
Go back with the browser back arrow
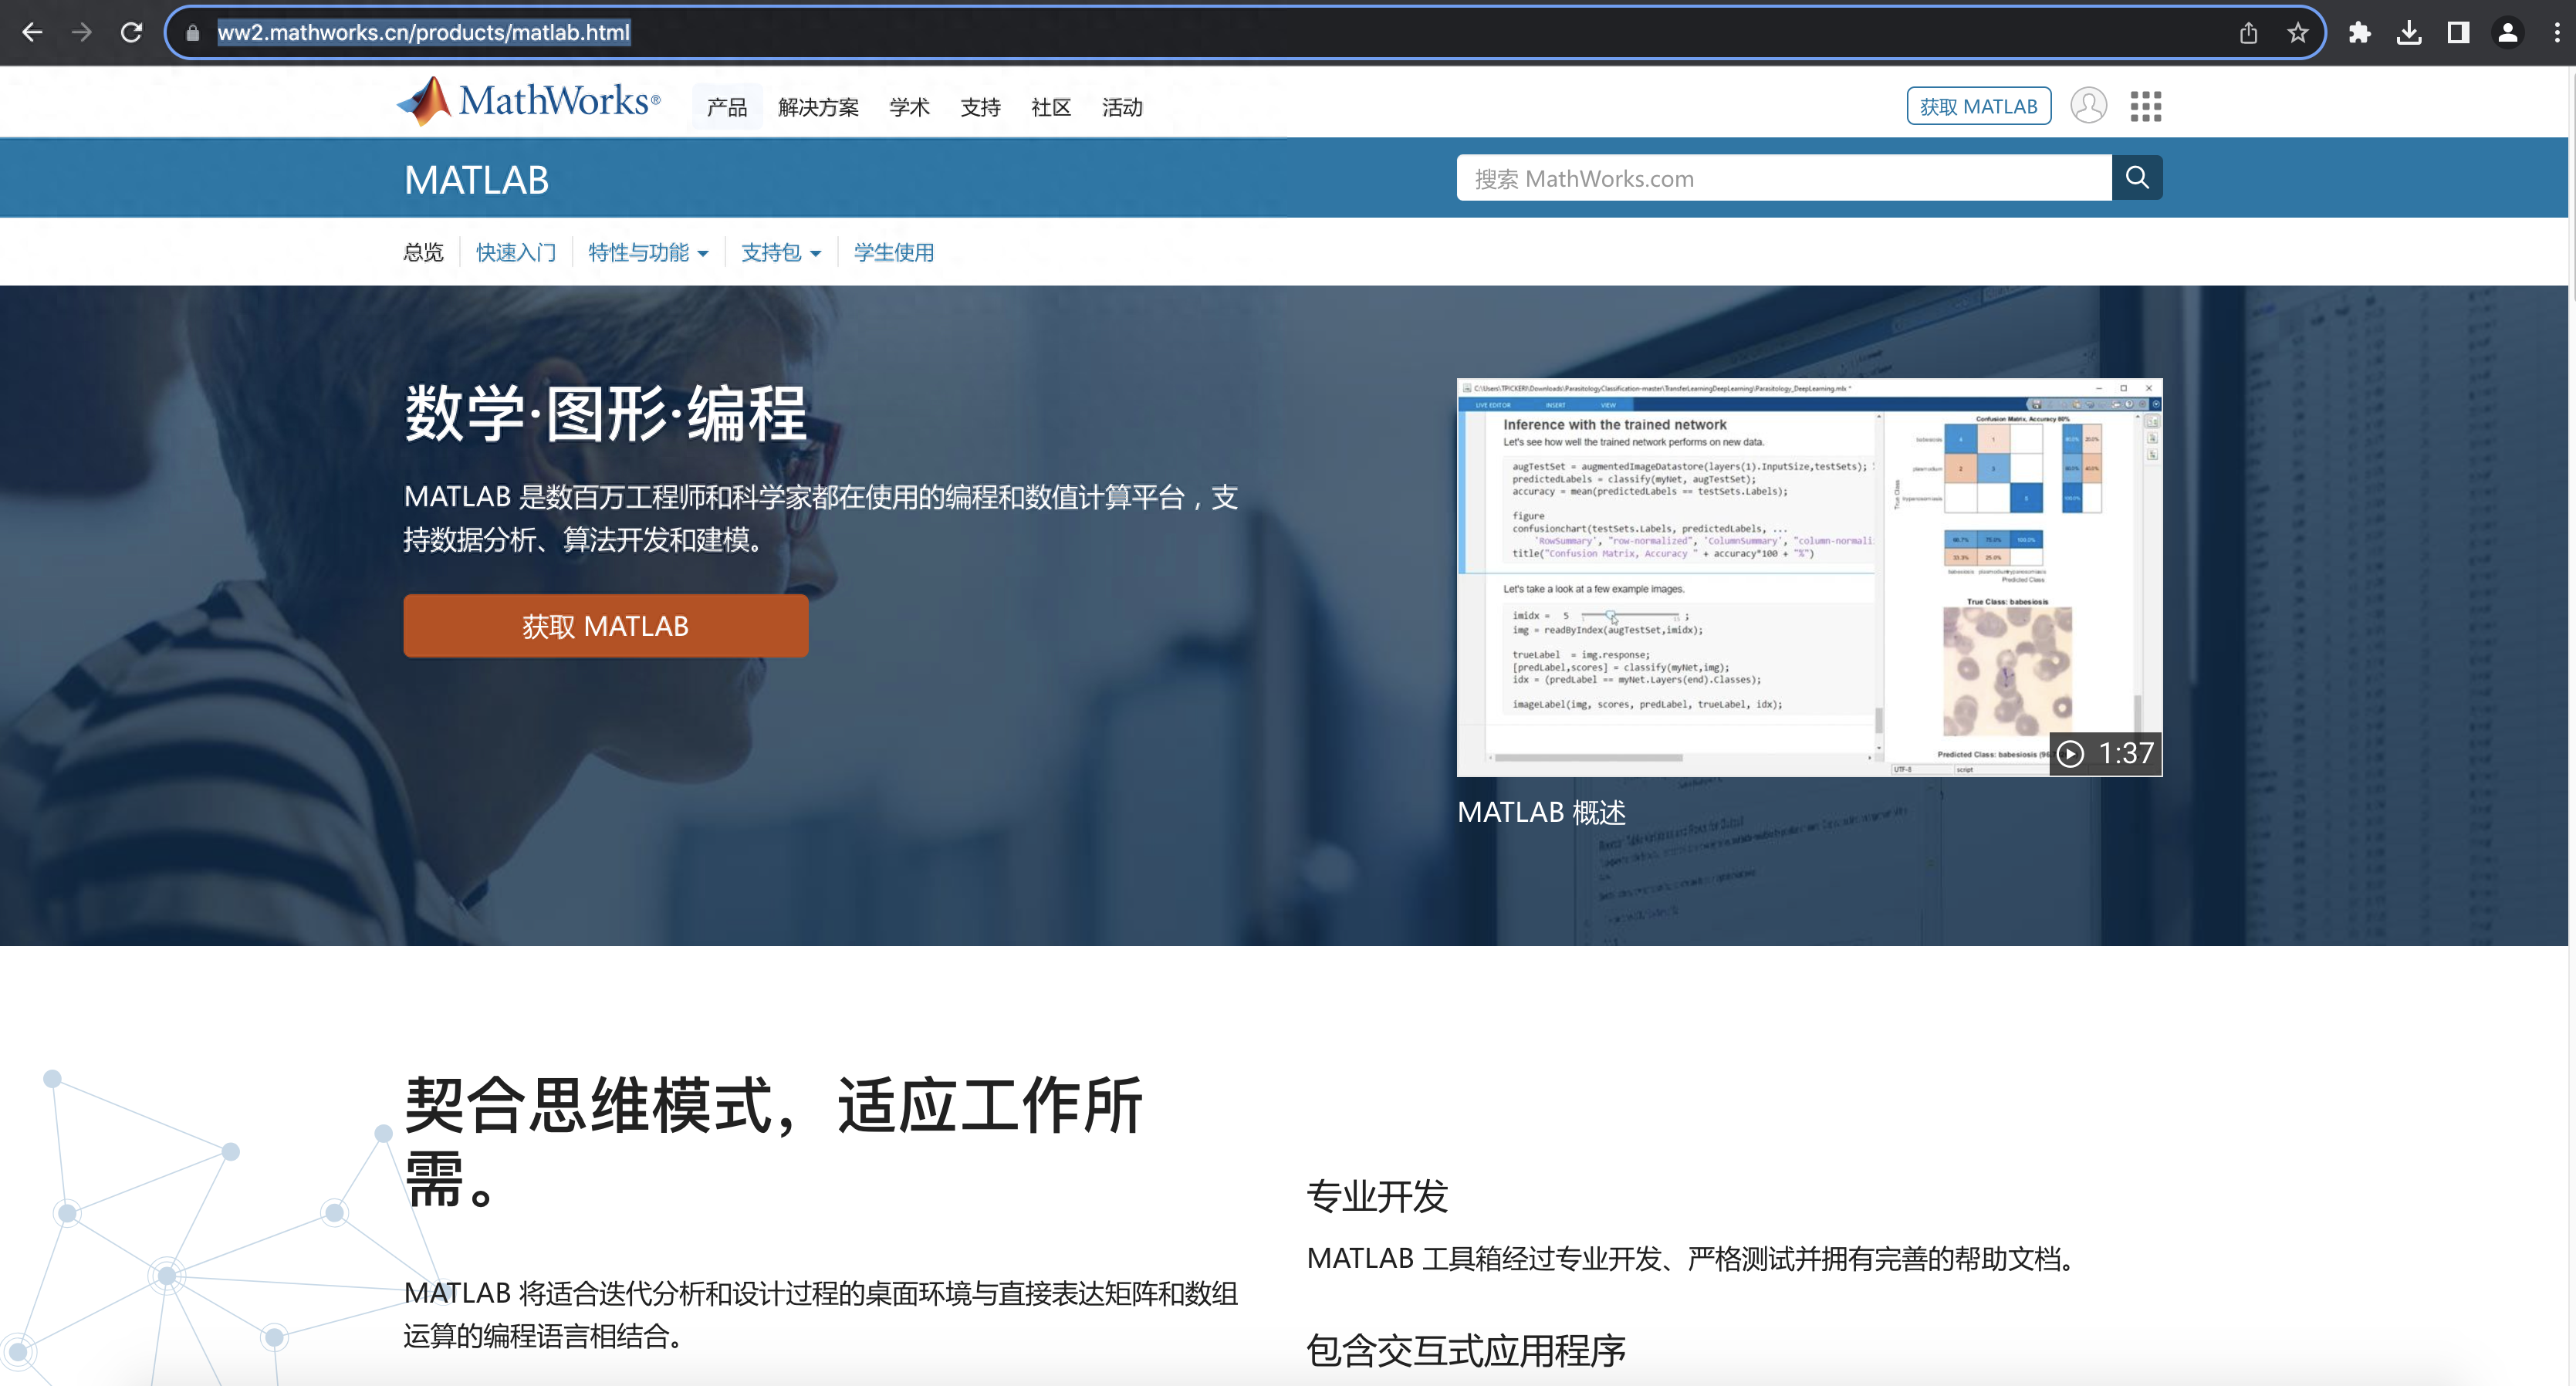[32, 33]
